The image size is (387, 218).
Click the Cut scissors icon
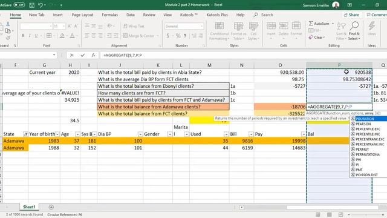tap(8, 24)
